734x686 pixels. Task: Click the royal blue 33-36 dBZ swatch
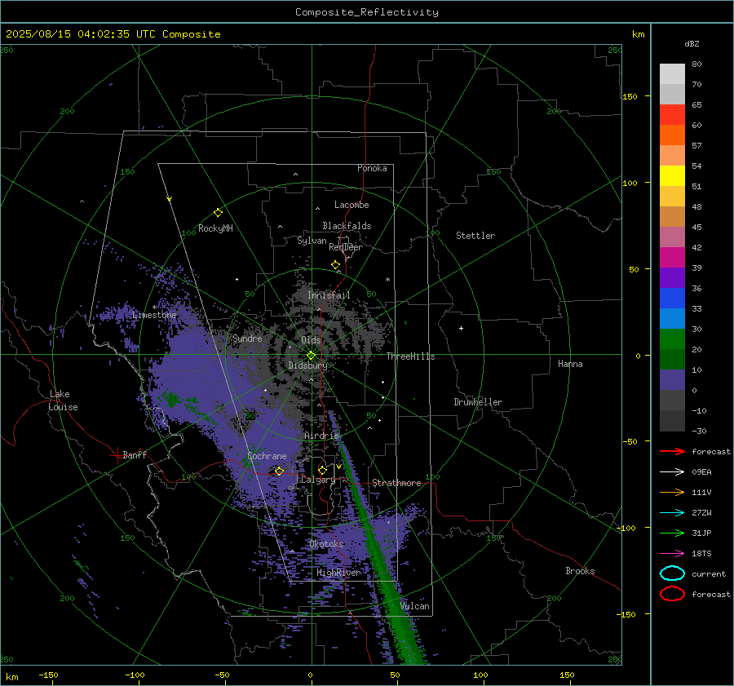tap(672, 299)
